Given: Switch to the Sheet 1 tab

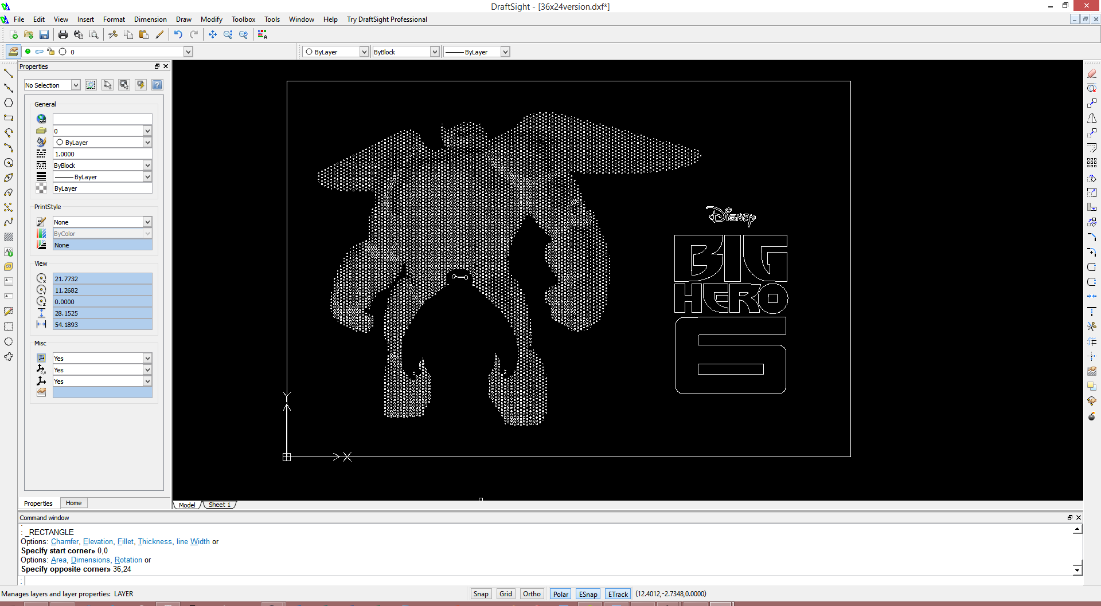Looking at the screenshot, I should [x=219, y=505].
